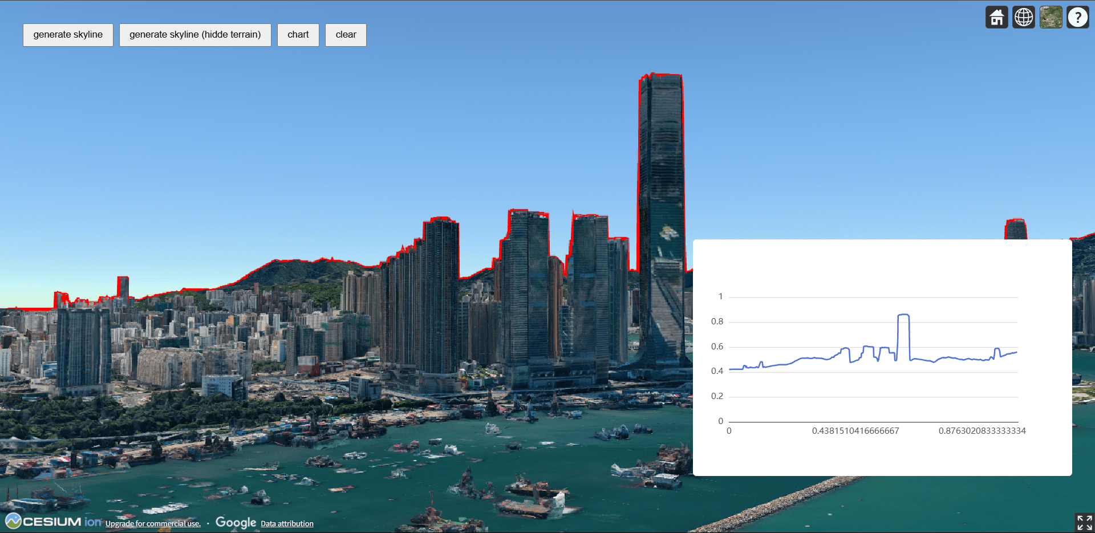Open the Upgrade for commercial use link
The height and width of the screenshot is (533, 1095).
point(153,524)
